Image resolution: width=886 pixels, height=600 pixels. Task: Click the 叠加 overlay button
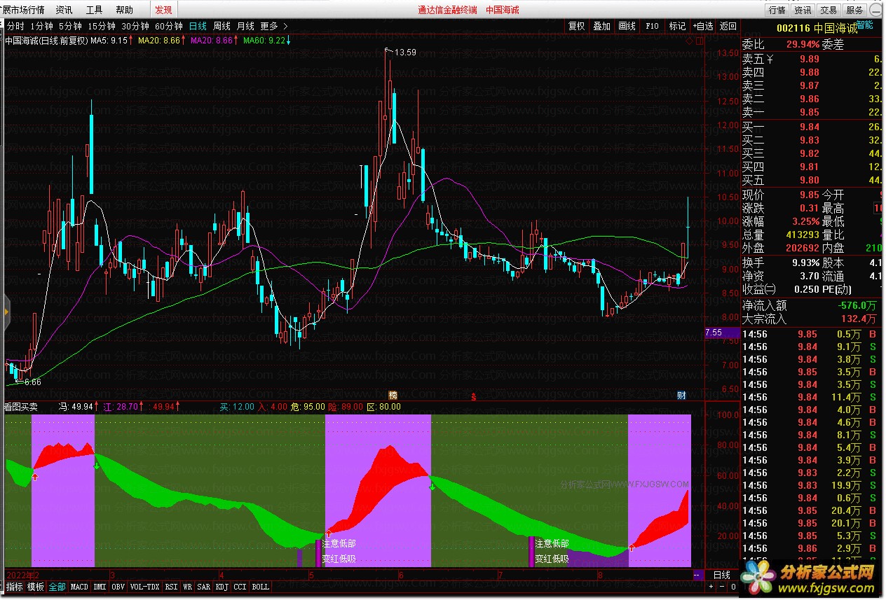click(601, 26)
